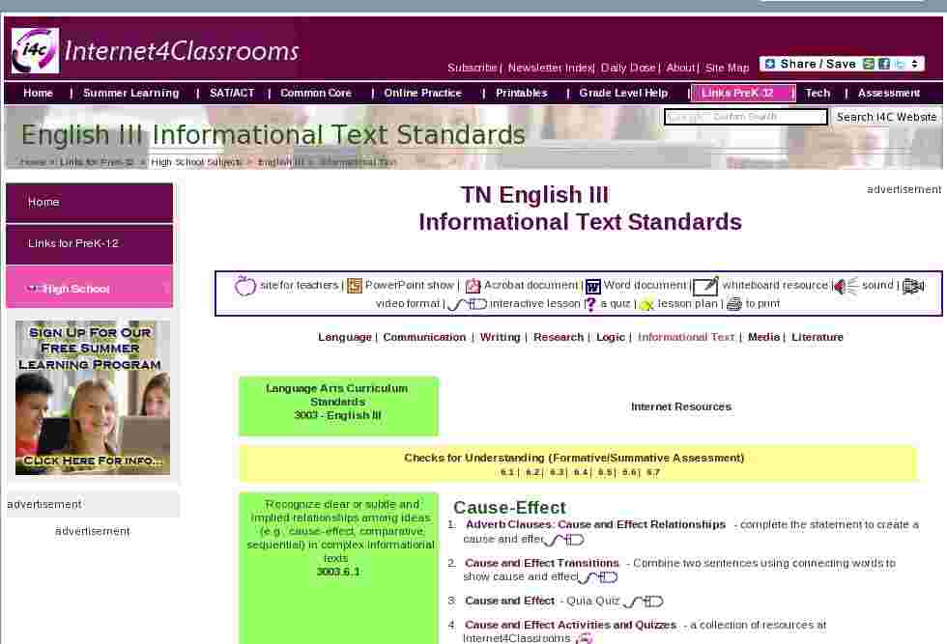Open the Newsletter Index link

(x=550, y=68)
